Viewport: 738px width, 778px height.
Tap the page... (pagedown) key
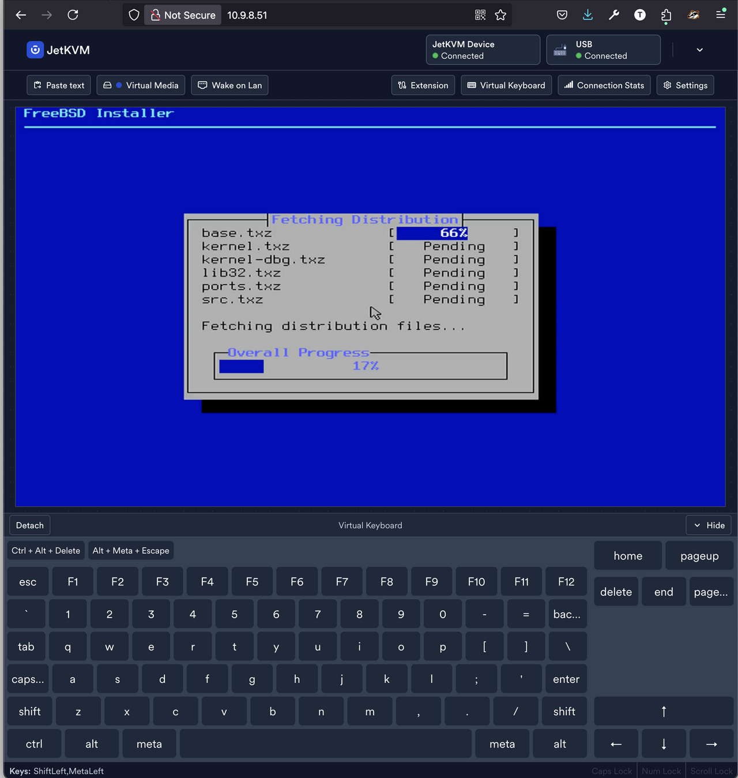click(x=711, y=592)
